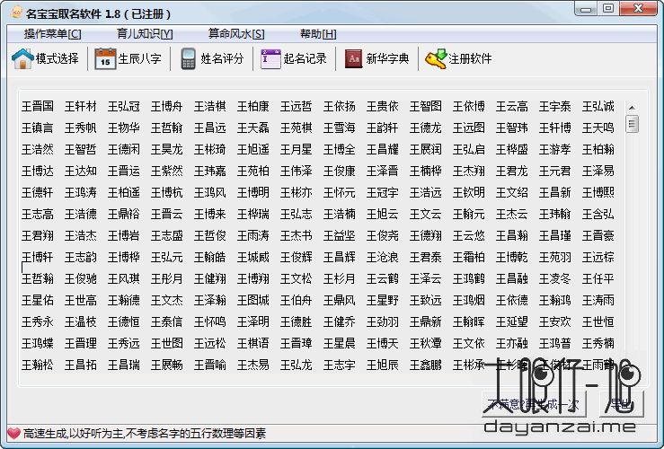Launch 姓名评分 calculator tool

click(212, 58)
